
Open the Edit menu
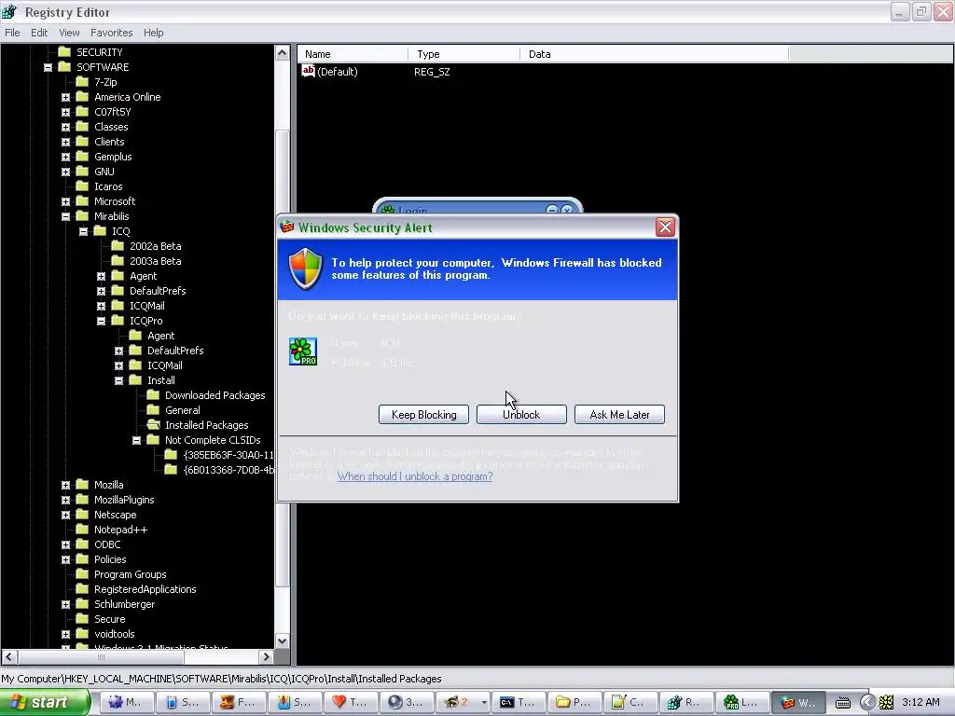pos(39,33)
